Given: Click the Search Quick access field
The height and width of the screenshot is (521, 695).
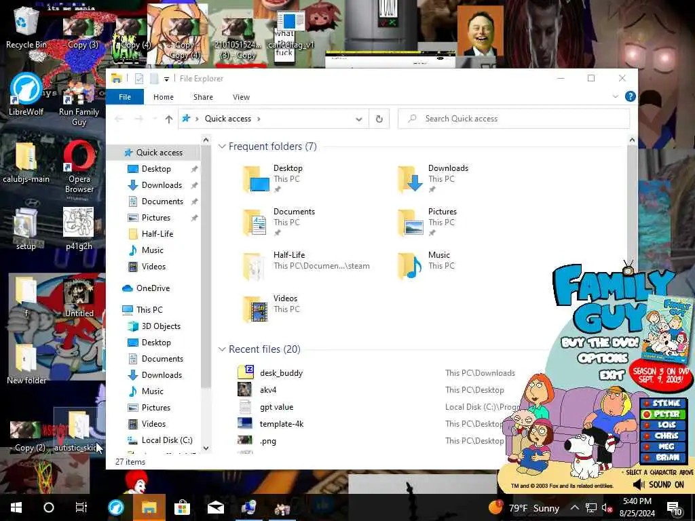Looking at the screenshot, I should (514, 119).
